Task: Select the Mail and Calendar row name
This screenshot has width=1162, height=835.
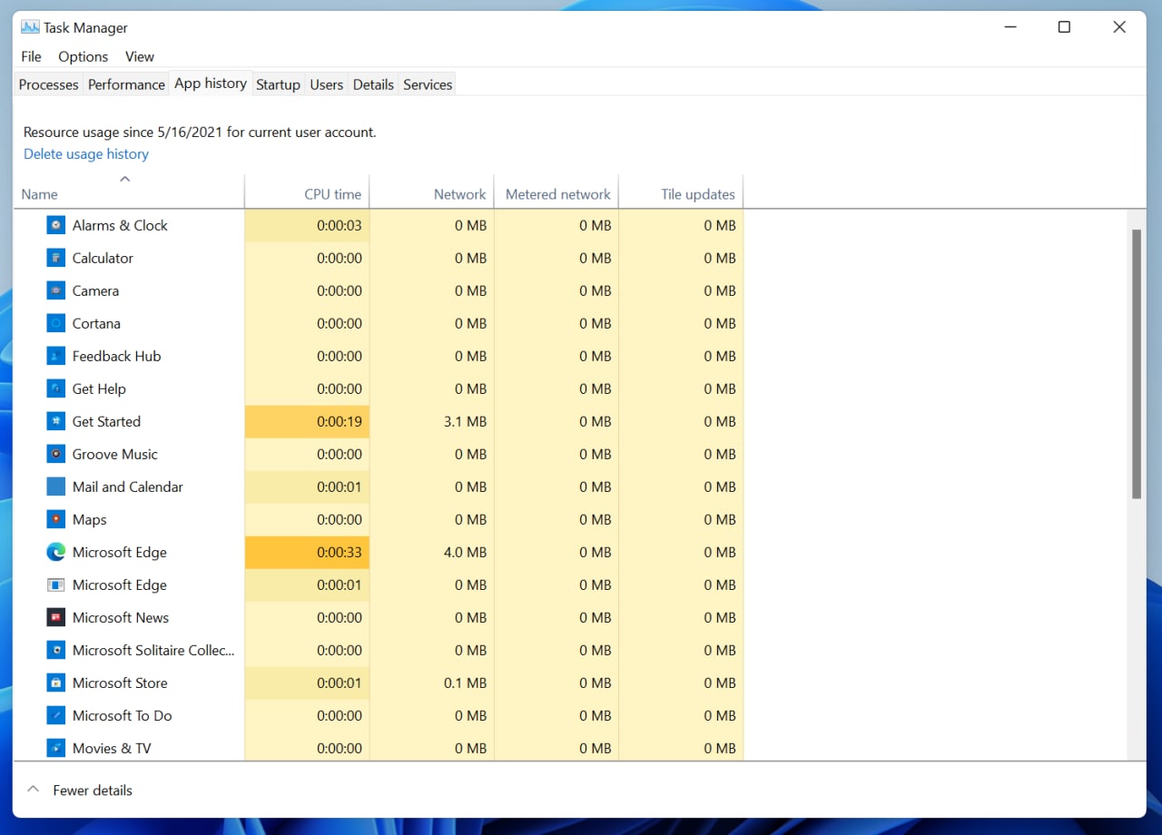Action: (x=127, y=486)
